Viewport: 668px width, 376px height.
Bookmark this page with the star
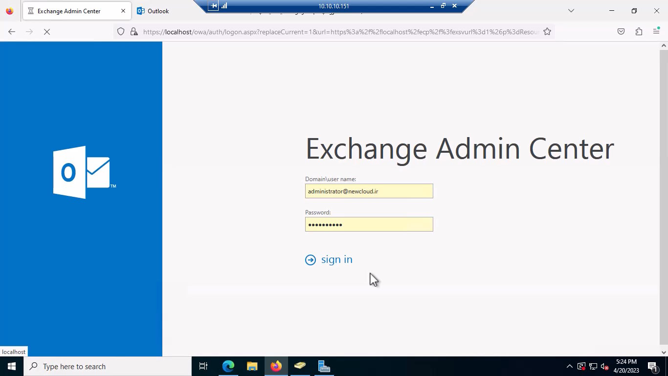pyautogui.click(x=547, y=32)
